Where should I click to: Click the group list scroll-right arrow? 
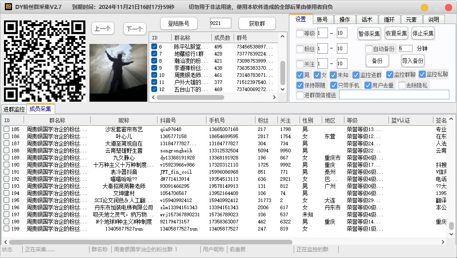click(x=274, y=97)
